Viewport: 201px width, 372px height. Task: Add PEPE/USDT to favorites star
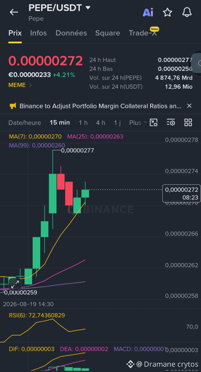pos(167,12)
